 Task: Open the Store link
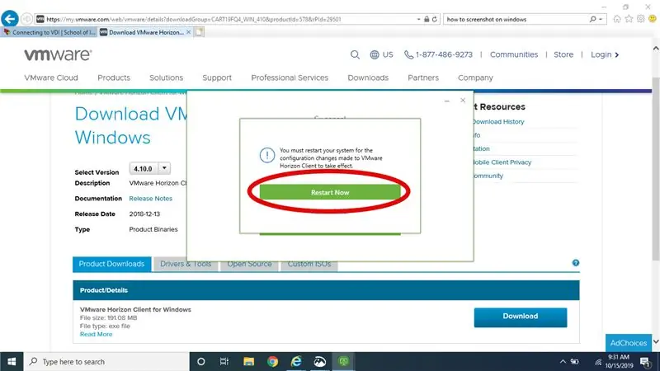click(563, 54)
